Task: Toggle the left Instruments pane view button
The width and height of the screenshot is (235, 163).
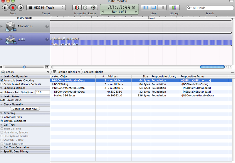Action: pos(145,8)
